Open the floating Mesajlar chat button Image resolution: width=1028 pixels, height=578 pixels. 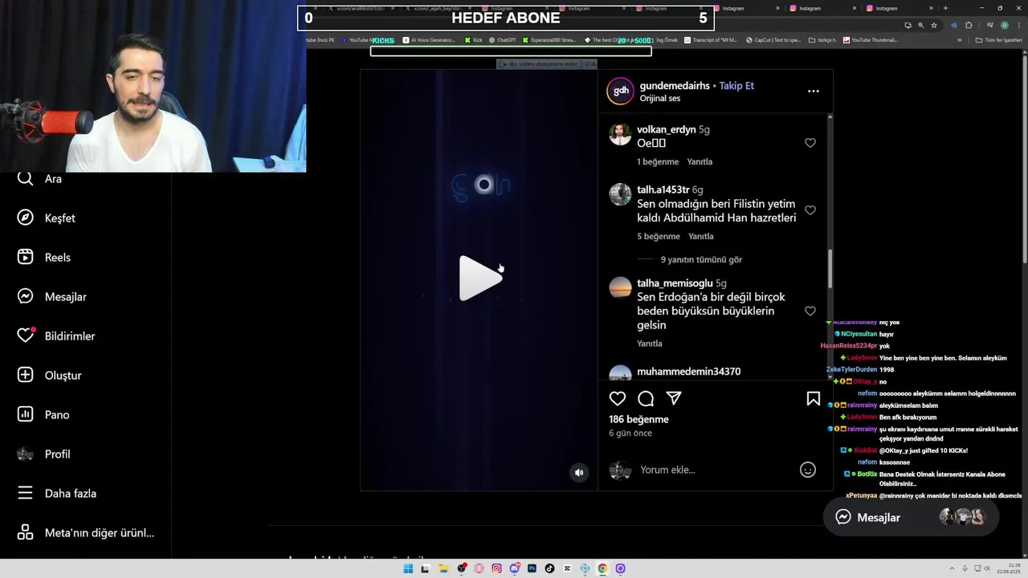click(911, 518)
